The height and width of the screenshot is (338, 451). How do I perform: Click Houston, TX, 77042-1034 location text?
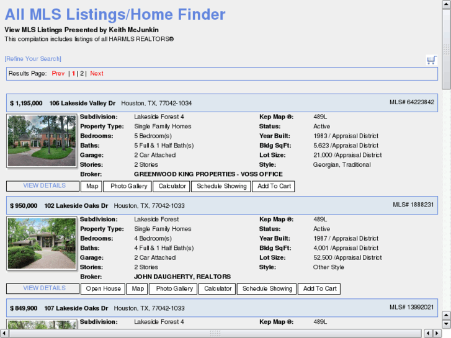tap(156, 103)
